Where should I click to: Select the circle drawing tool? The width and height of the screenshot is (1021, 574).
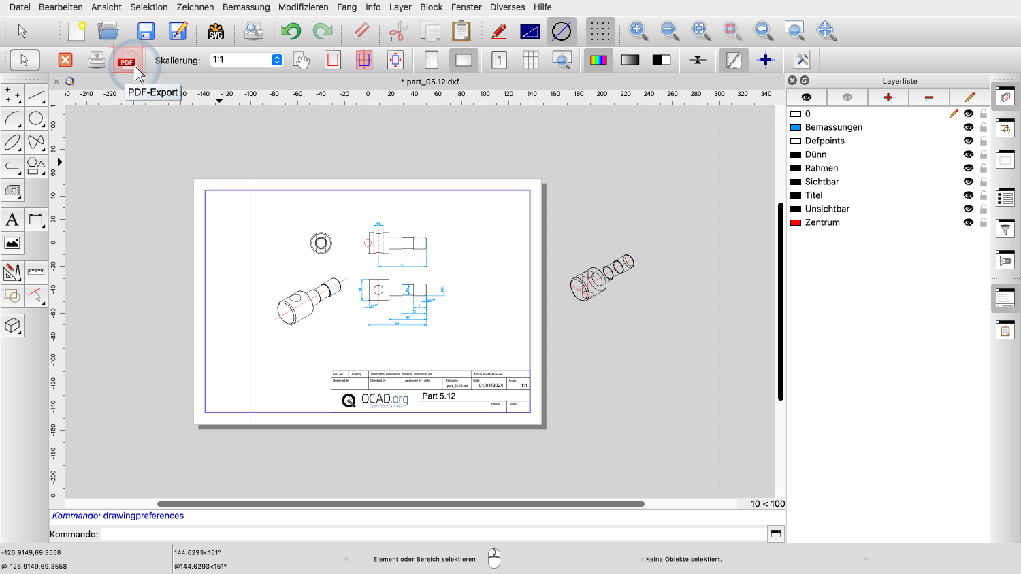tap(36, 119)
